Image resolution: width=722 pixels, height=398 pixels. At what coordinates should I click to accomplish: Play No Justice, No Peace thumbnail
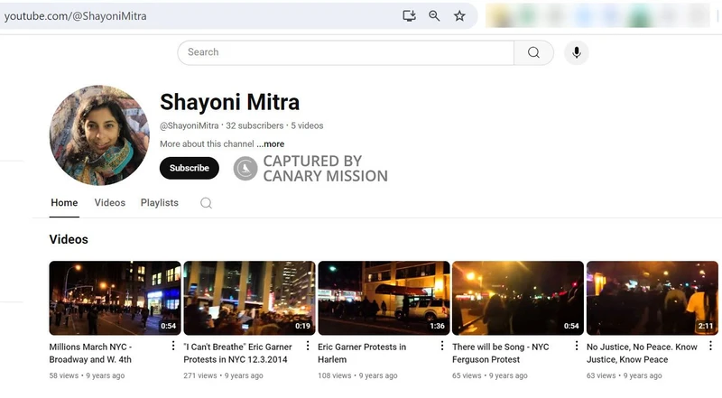(652, 298)
